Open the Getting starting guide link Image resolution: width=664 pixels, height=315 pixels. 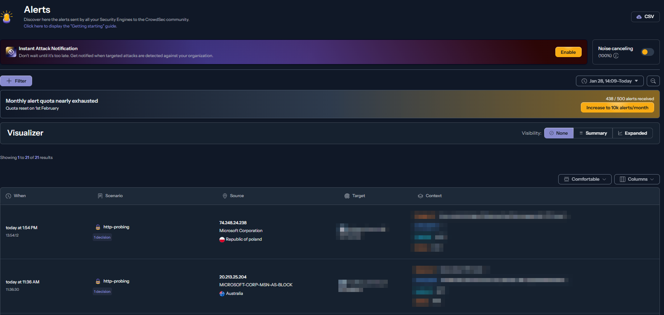coord(70,26)
